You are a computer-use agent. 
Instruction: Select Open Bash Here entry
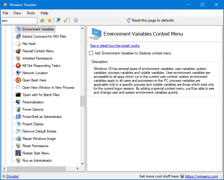pyautogui.click(x=34, y=80)
